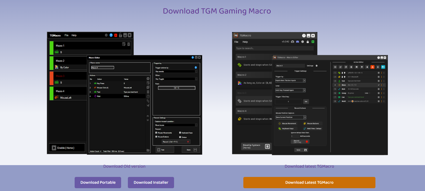Image resolution: width=425 pixels, height=191 pixels.
Task: Click Record (Ctrl + F10) button in old Macro Editor
Action: coord(176,142)
